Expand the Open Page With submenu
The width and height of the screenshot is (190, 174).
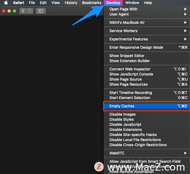tap(147, 9)
